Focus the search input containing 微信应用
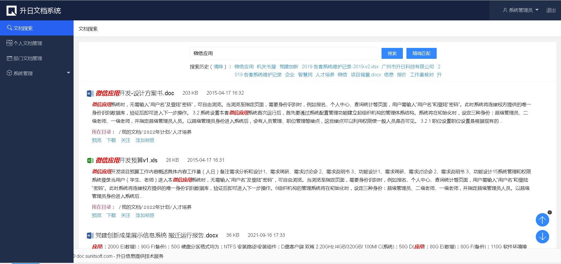This screenshot has width=561, height=264. click(284, 53)
